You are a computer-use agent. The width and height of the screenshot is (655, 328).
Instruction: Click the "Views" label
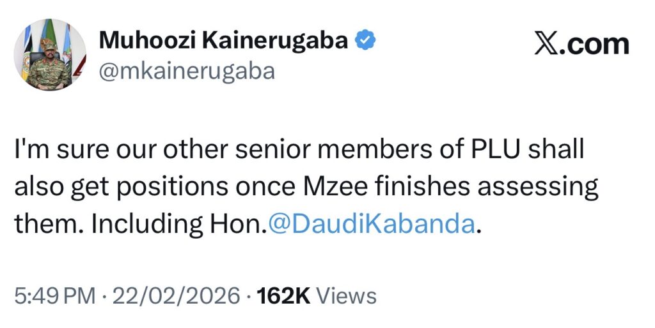[x=347, y=295]
